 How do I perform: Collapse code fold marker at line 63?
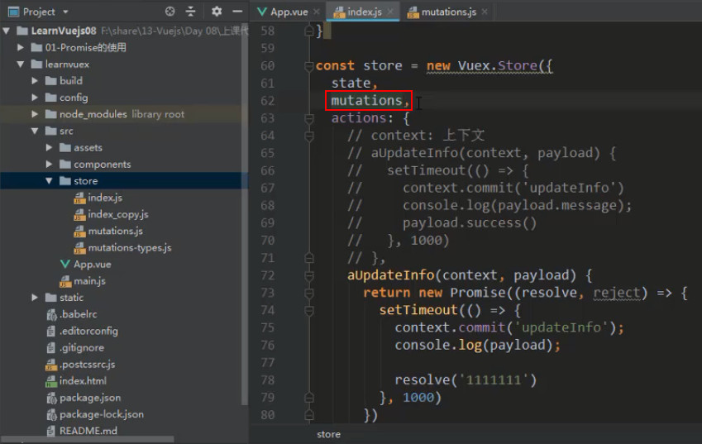click(x=308, y=118)
